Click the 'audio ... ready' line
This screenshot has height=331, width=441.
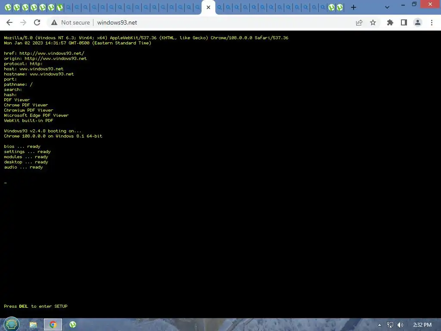point(23,167)
